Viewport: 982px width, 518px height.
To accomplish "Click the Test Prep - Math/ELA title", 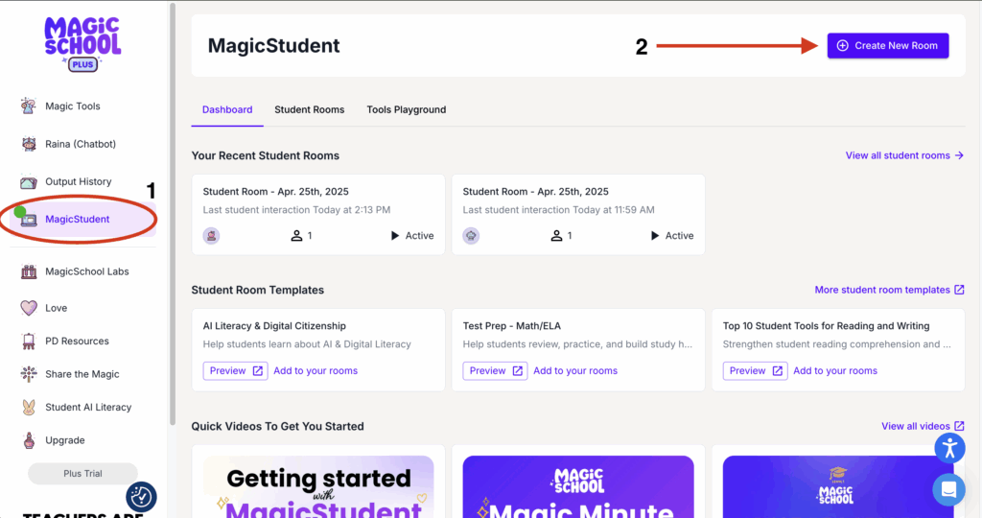I will (x=512, y=326).
